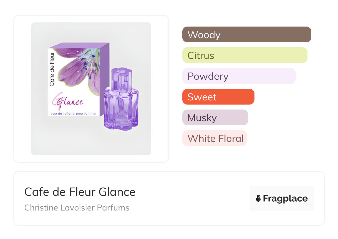Image resolution: width=338 pixels, height=239 pixels.
Task: Open the Cafe de Fleur Glance title
Action: (x=80, y=192)
